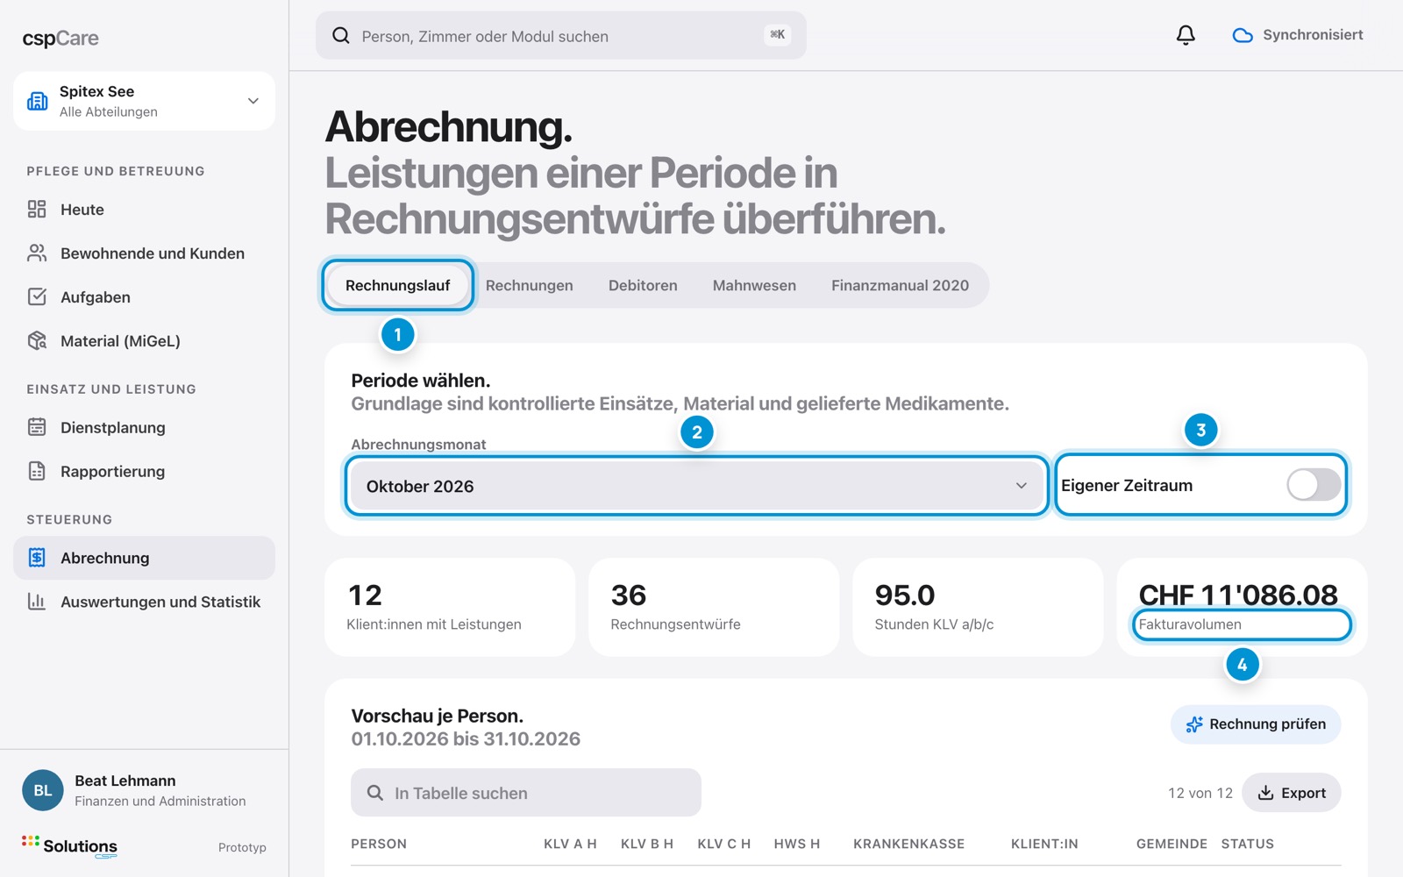
Task: Click the Rapportierung document icon
Action: 37,471
